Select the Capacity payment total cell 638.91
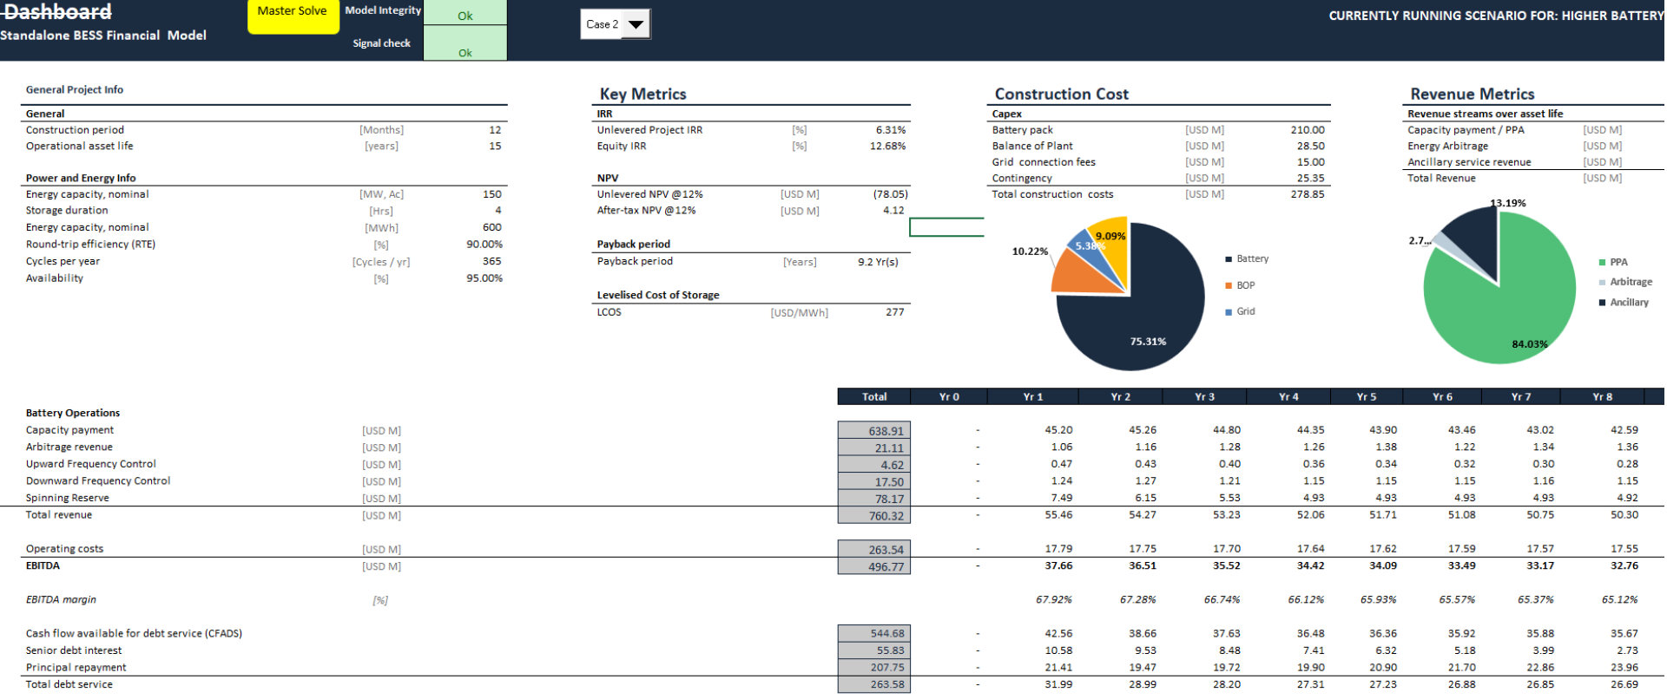Viewport: 1667px width, 699px height. 874,431
